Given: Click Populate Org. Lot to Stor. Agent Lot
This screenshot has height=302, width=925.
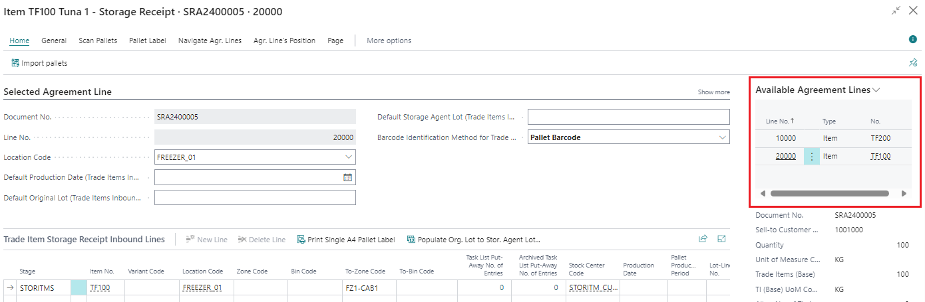Looking at the screenshot, I should point(473,240).
